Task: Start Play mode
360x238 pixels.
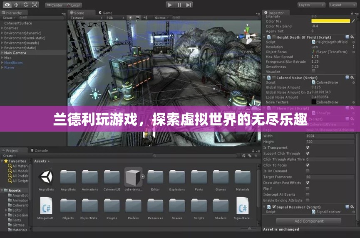Action: (x=170, y=5)
